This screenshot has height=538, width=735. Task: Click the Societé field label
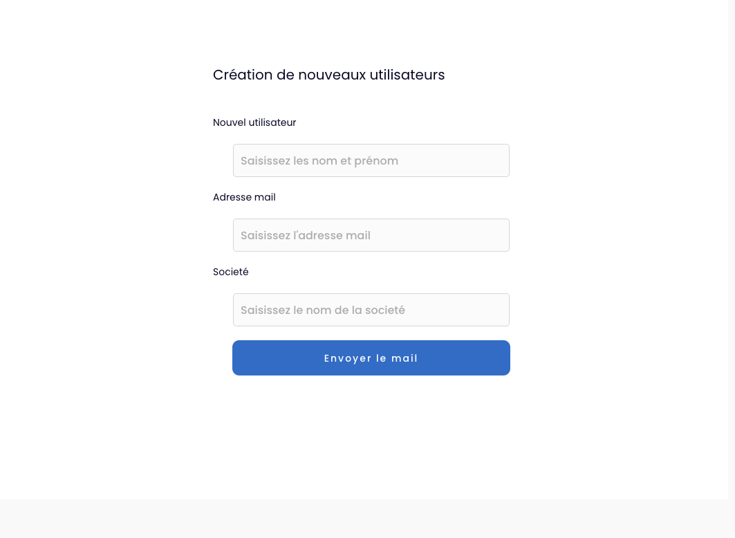pyautogui.click(x=231, y=272)
